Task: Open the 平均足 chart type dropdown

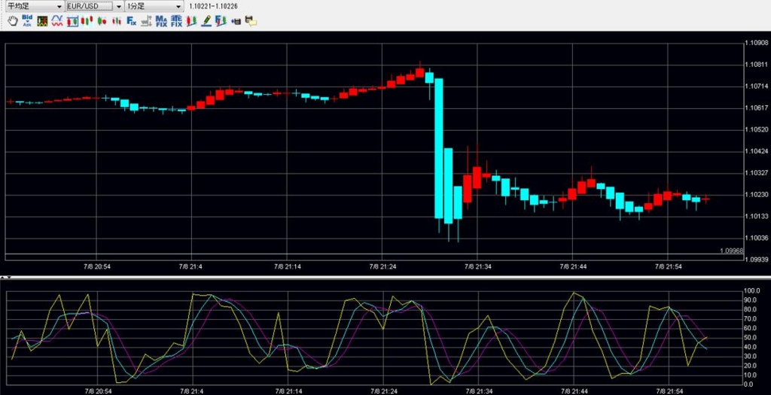Action: (35, 6)
